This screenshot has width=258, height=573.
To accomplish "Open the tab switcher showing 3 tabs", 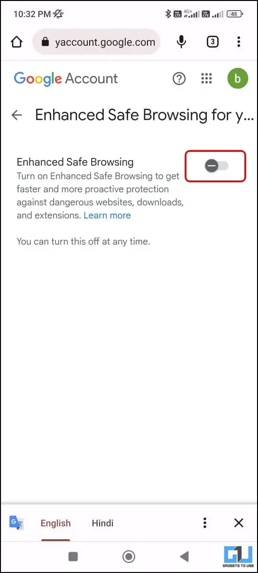I will click(x=213, y=42).
